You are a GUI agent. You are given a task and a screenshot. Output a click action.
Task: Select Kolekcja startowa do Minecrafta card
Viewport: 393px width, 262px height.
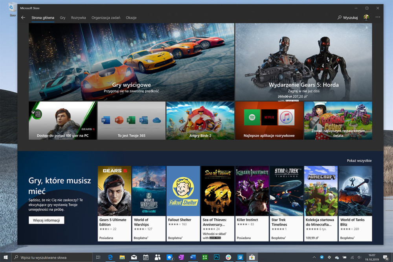321,203
